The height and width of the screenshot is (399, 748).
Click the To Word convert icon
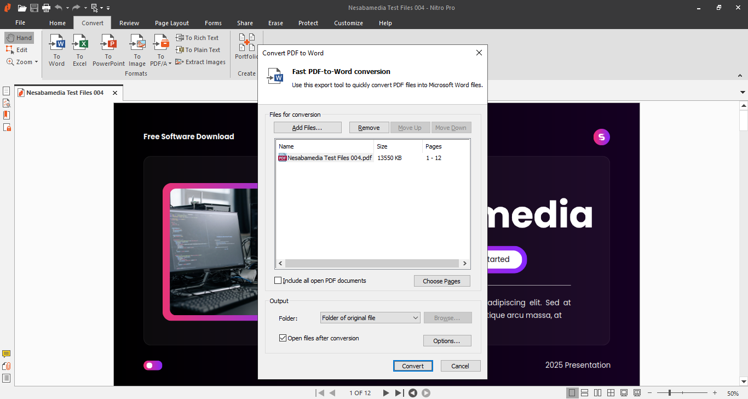coord(56,50)
